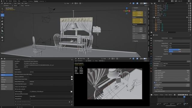Open the timeline editor type menu
Image resolution: width=192 pixels, height=108 pixels.
(152, 95)
